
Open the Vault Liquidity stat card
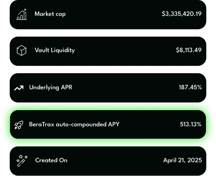tap(108, 51)
